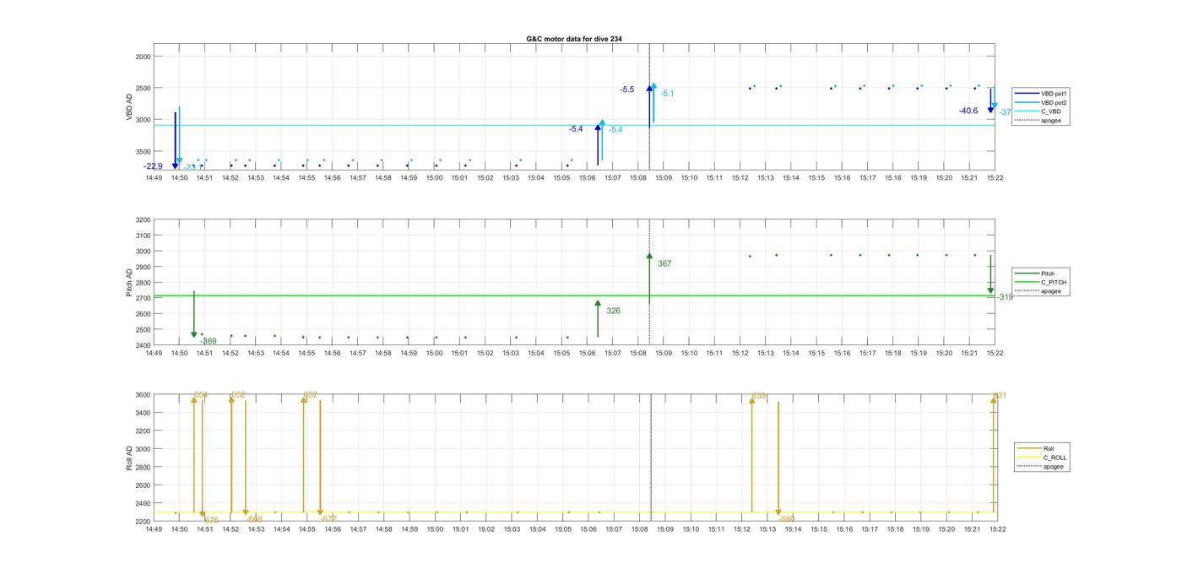The image size is (1182, 585).
Task: Click the green '326' value label
Action: (613, 311)
